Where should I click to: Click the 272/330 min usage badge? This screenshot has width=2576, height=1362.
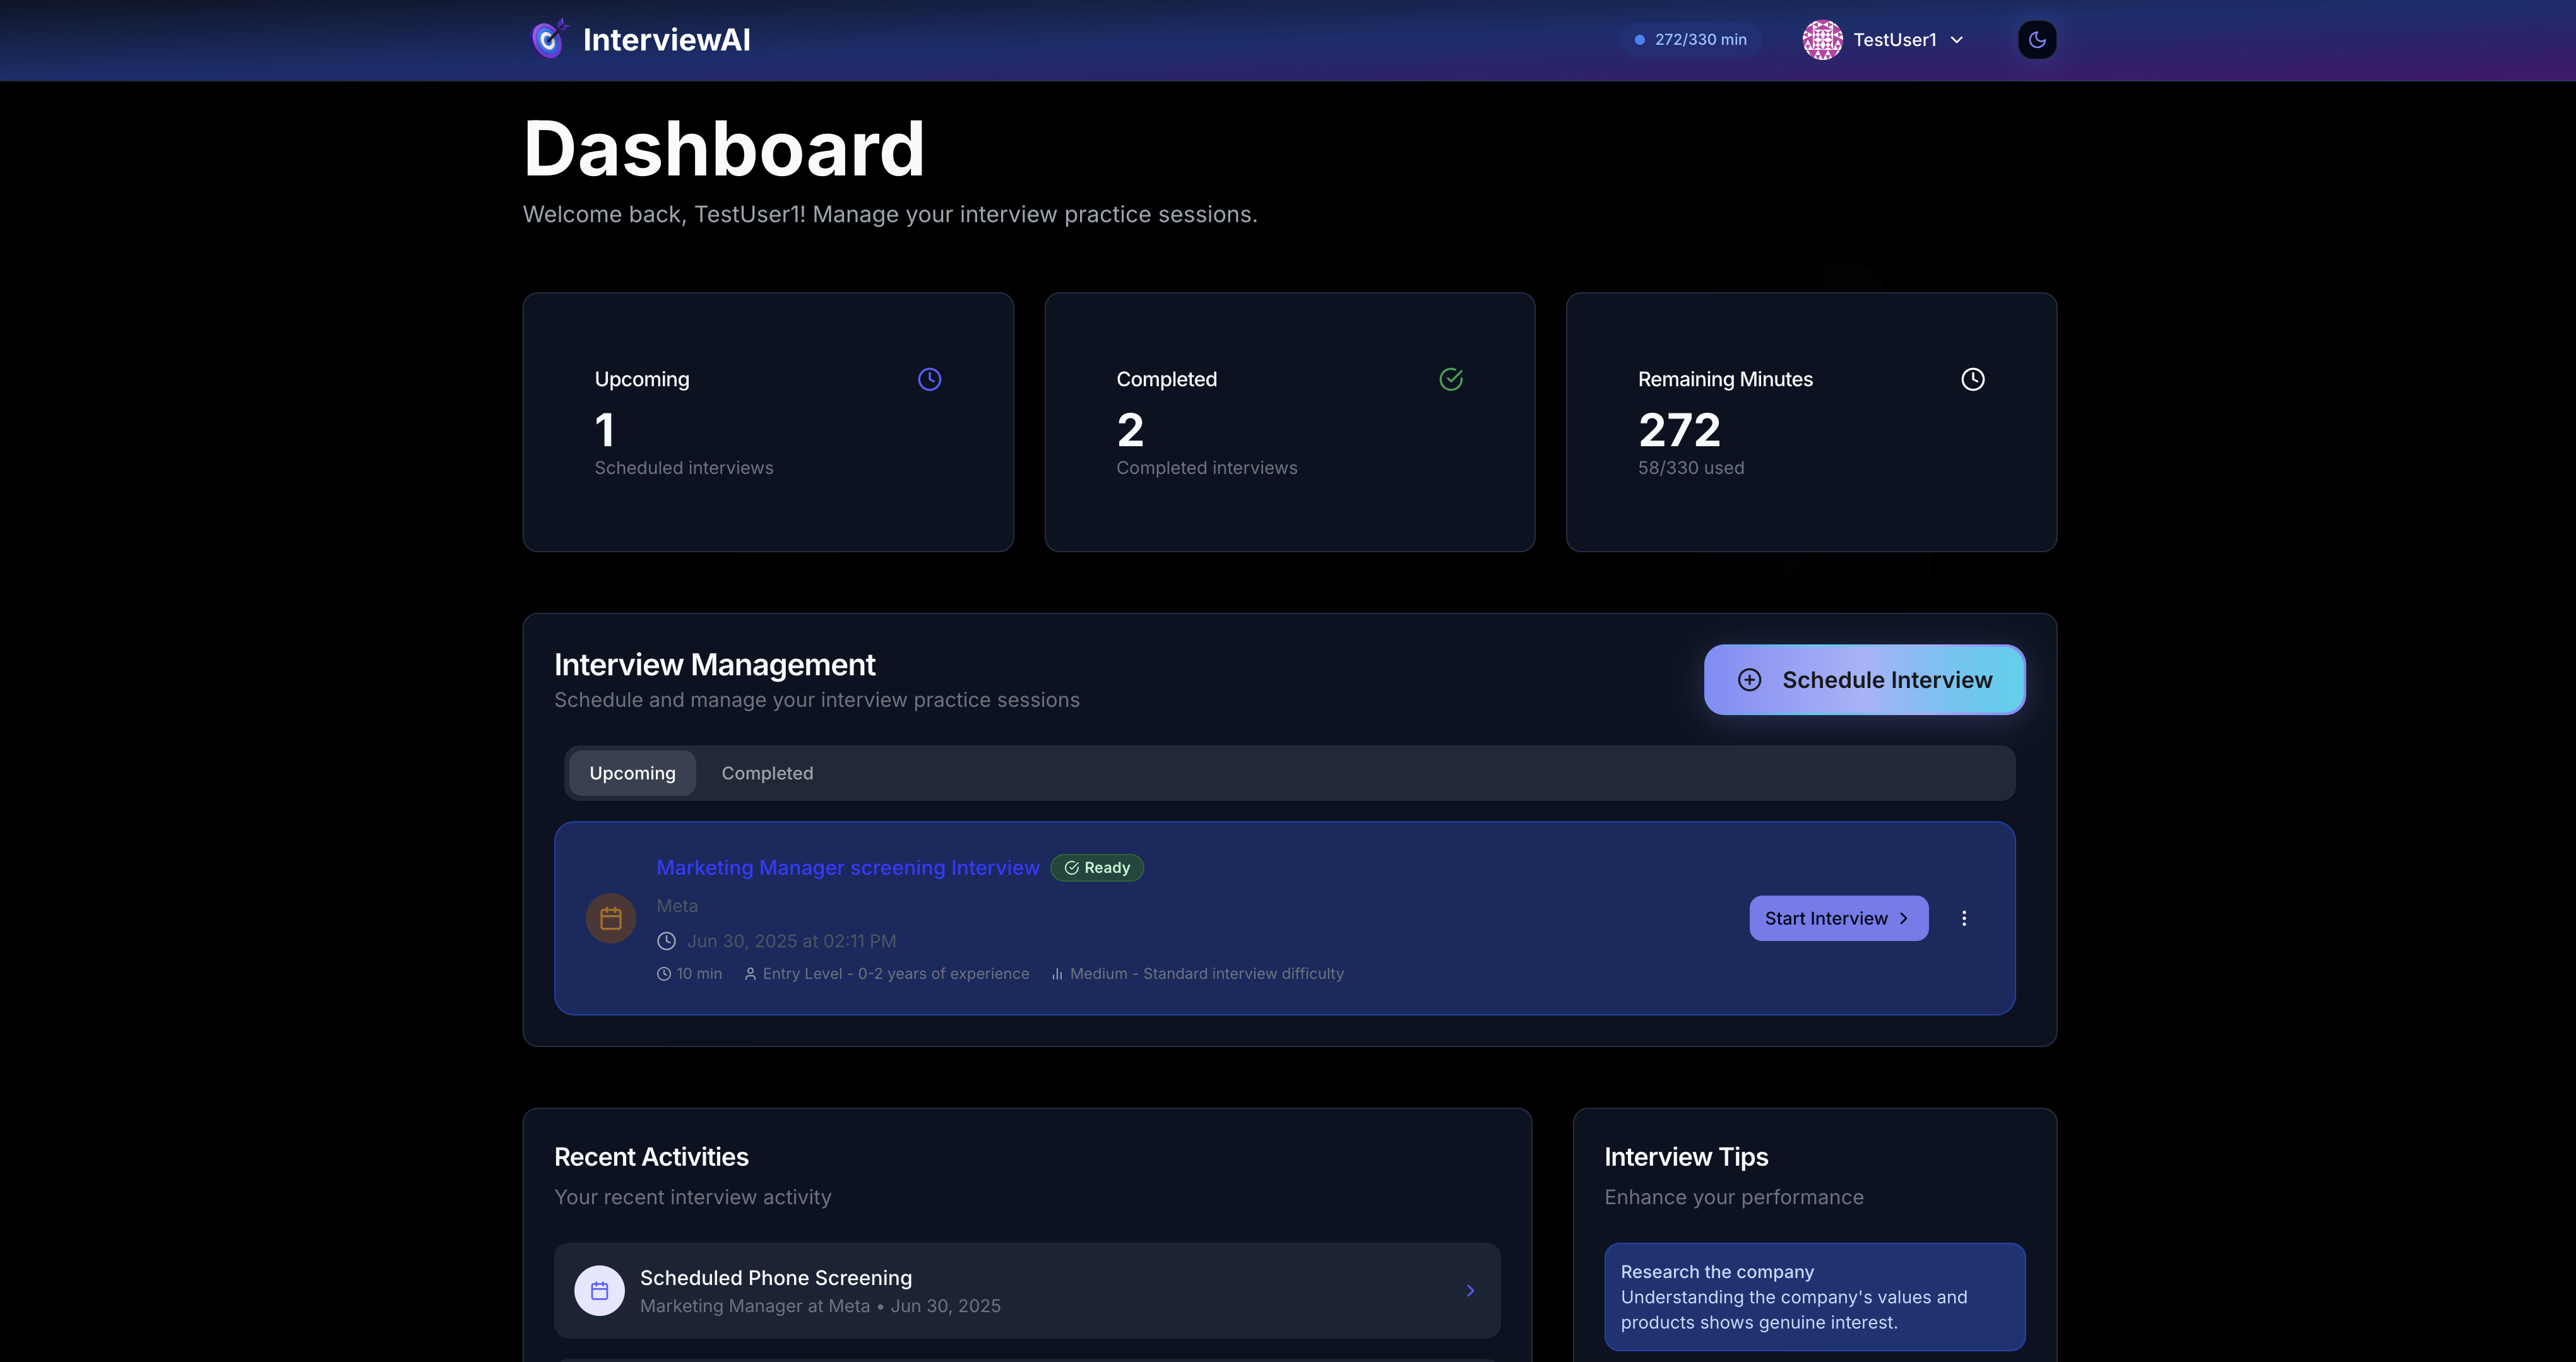click(1690, 40)
